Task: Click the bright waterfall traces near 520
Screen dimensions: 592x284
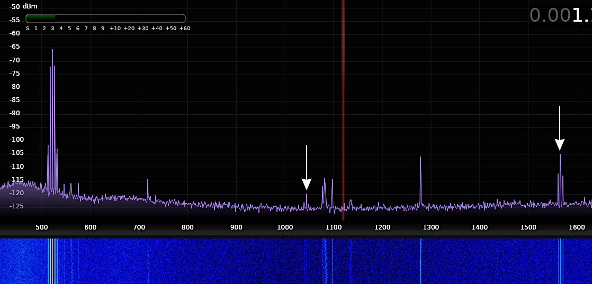Action: tap(52, 261)
